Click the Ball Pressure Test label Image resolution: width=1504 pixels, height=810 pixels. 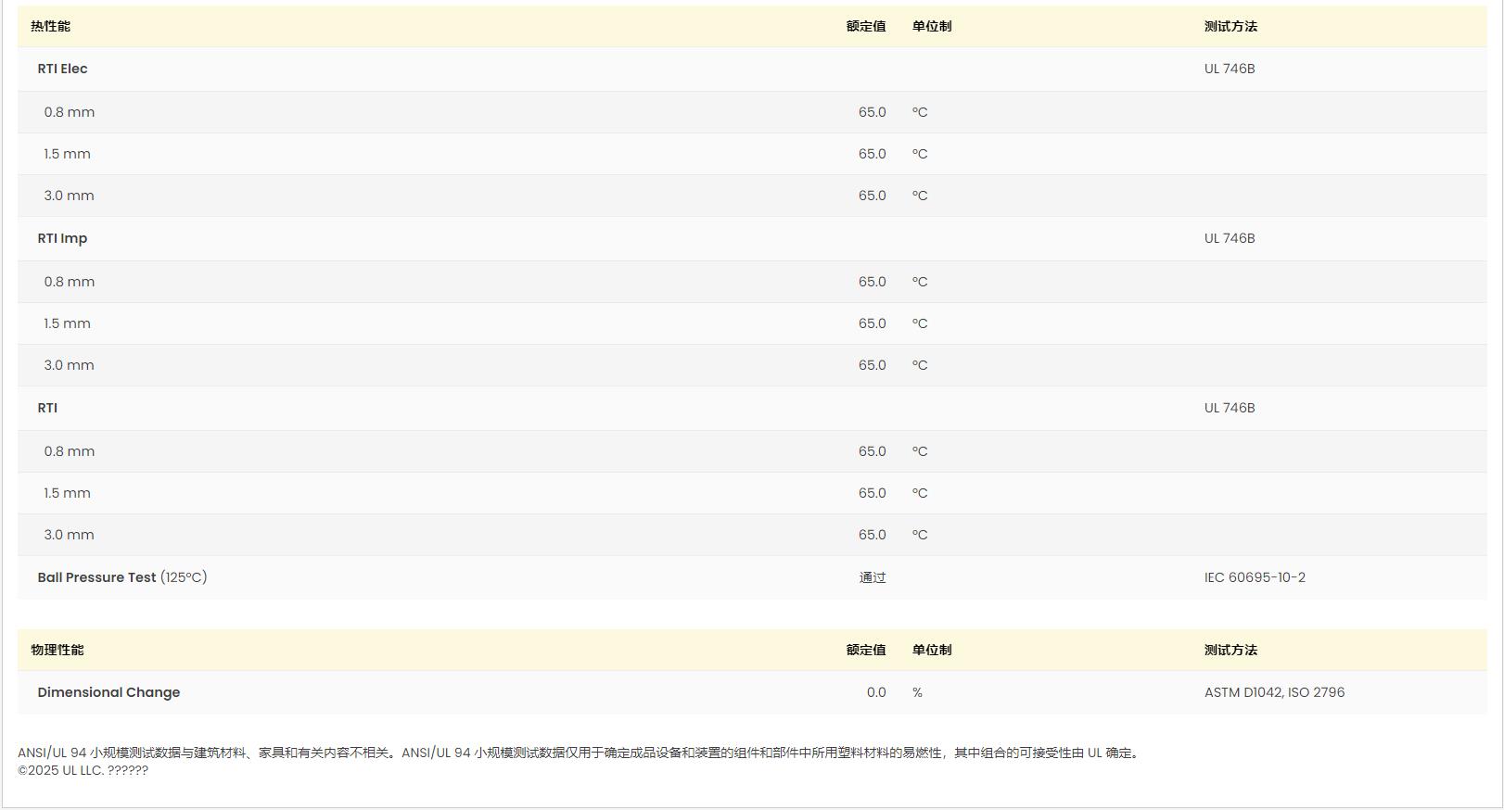tap(97, 577)
